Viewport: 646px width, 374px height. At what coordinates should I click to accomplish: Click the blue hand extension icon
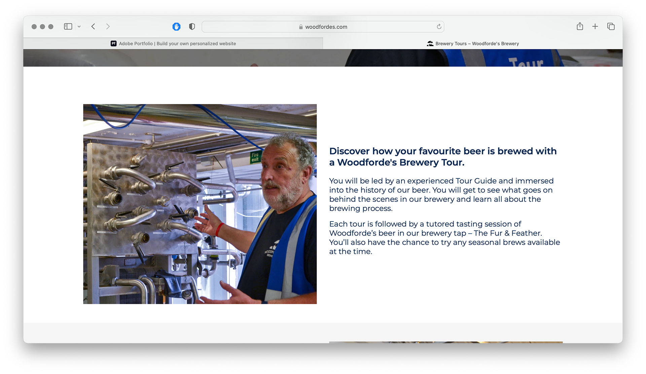tap(176, 27)
